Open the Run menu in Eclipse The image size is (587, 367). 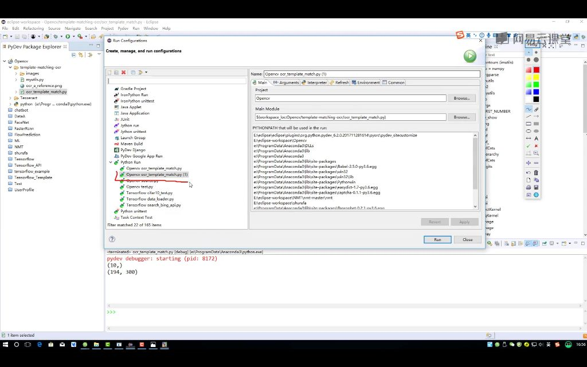click(x=136, y=29)
